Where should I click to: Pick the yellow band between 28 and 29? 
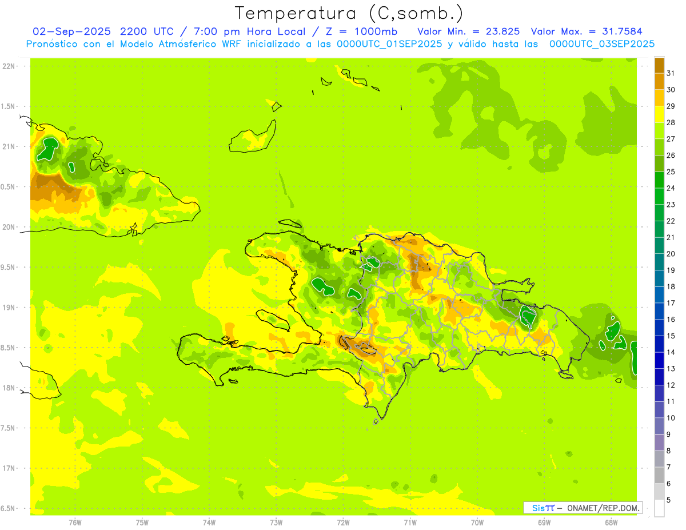(659, 114)
